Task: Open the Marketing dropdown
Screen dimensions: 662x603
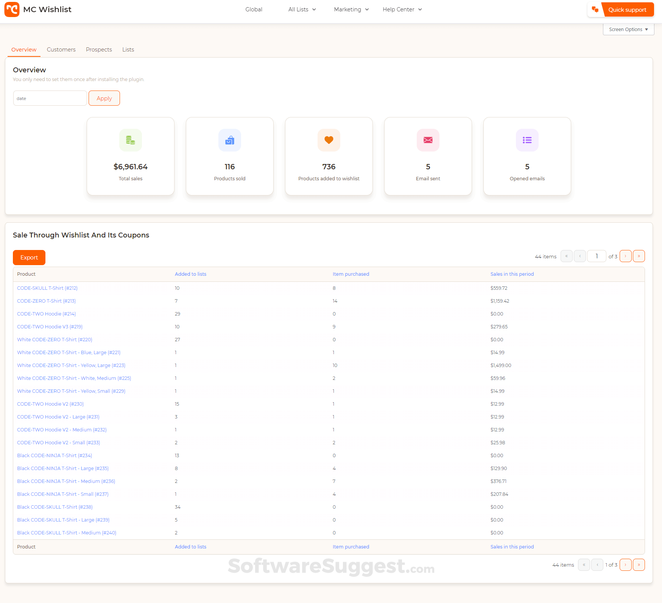Action: 350,9
